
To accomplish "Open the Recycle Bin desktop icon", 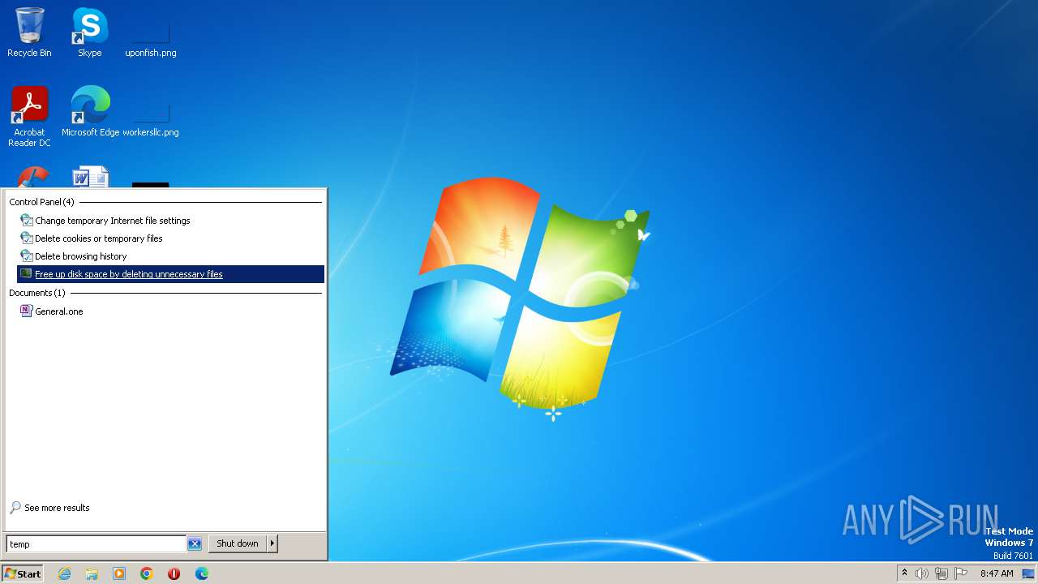I will click(x=29, y=32).
